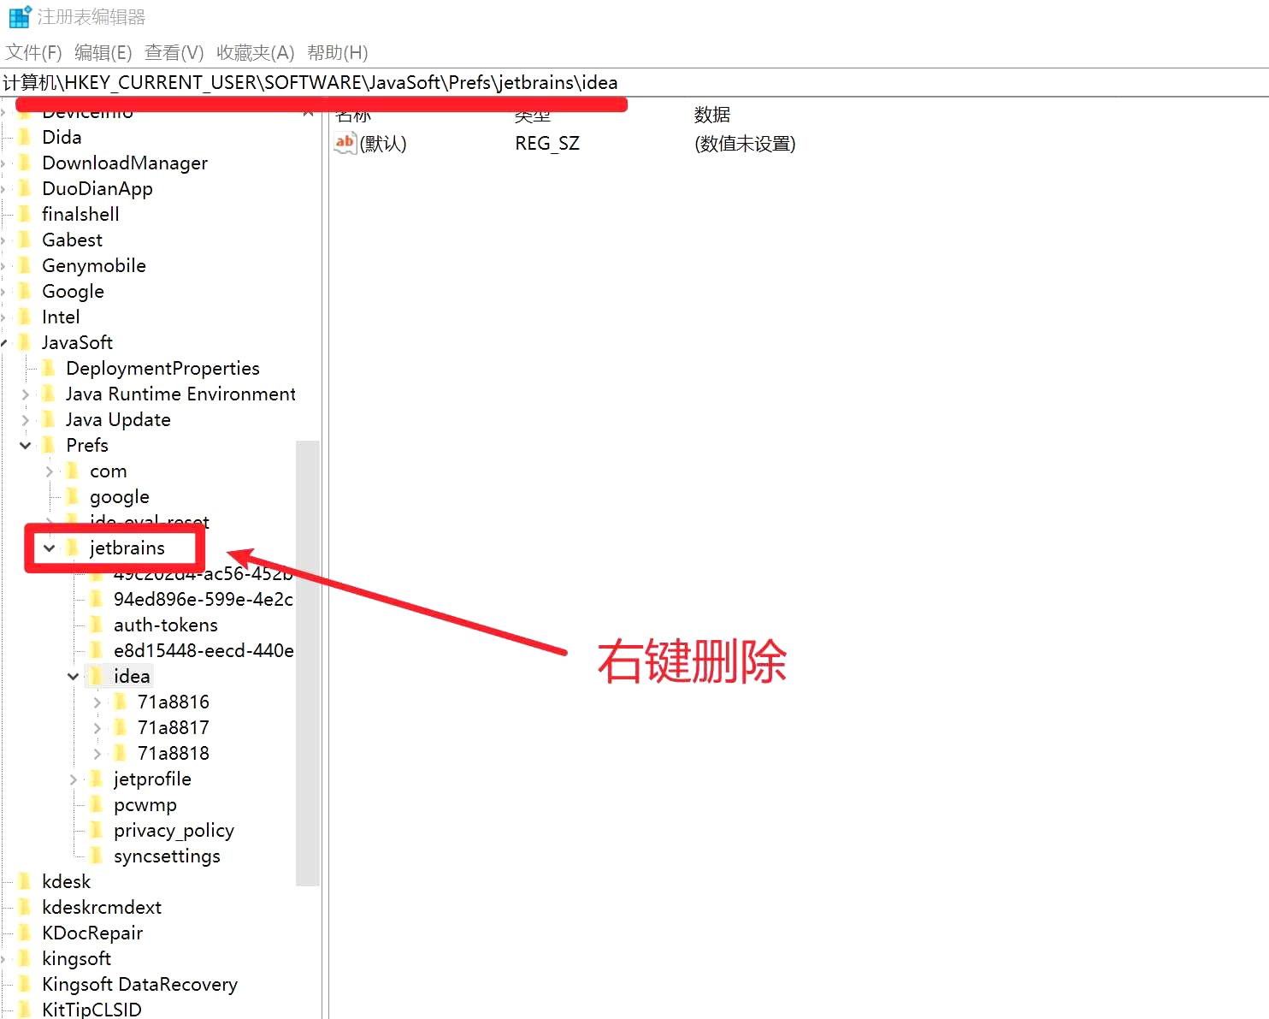Click the idea folder icon
1269x1019 pixels.
pos(97,676)
